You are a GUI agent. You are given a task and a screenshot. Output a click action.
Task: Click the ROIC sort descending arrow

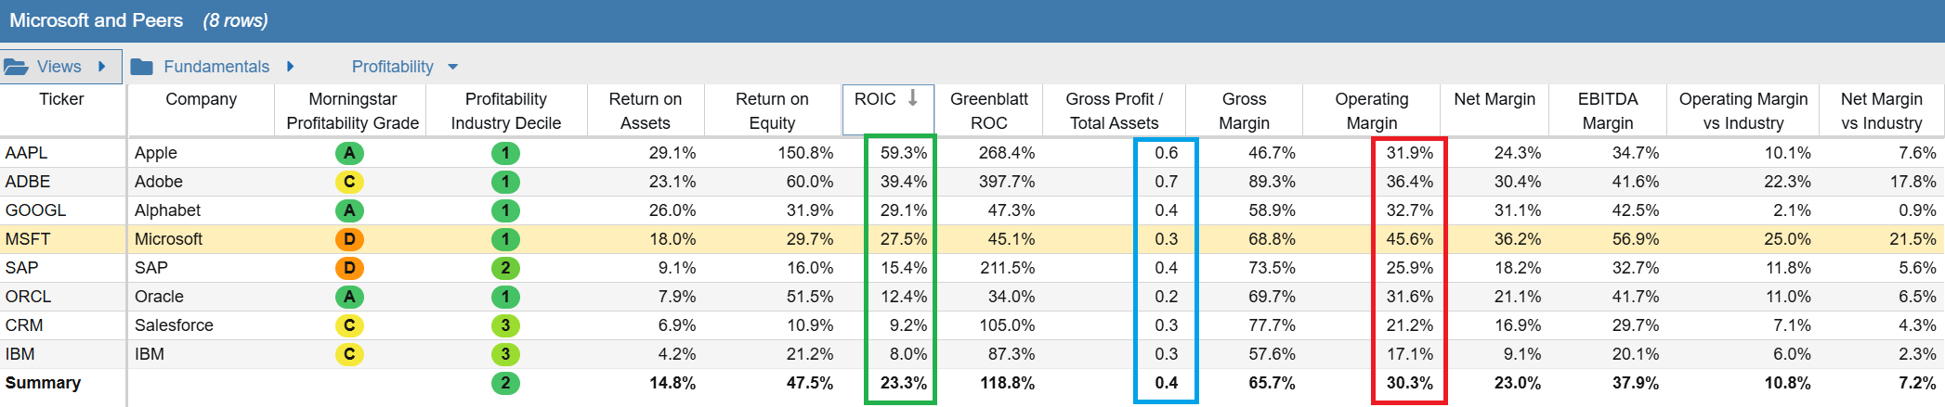tap(913, 98)
